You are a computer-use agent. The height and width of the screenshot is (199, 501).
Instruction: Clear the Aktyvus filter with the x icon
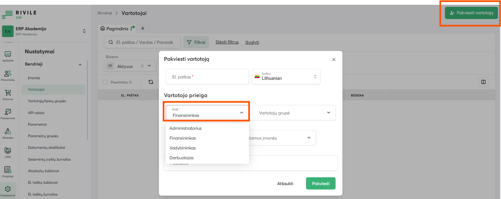click(x=142, y=66)
